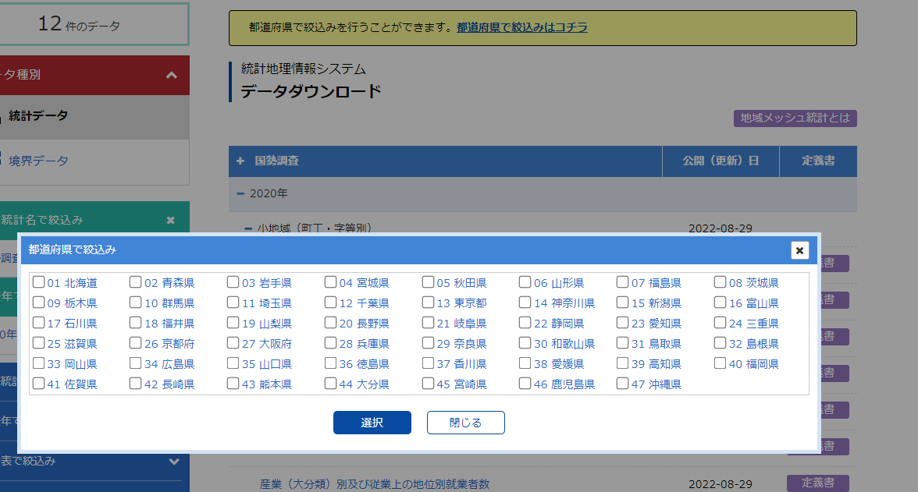Select 04 宮城県 checkbox
918x492 pixels.
(330, 282)
